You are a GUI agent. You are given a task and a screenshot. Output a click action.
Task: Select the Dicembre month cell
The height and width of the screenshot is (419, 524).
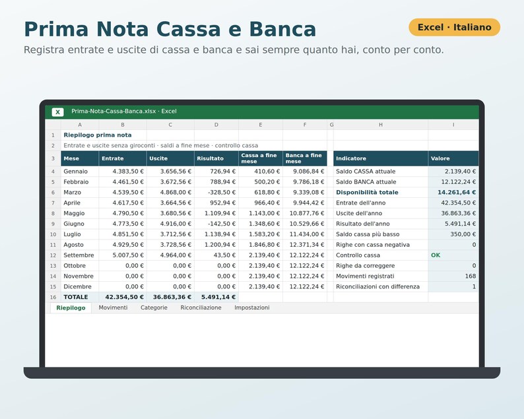80,286
